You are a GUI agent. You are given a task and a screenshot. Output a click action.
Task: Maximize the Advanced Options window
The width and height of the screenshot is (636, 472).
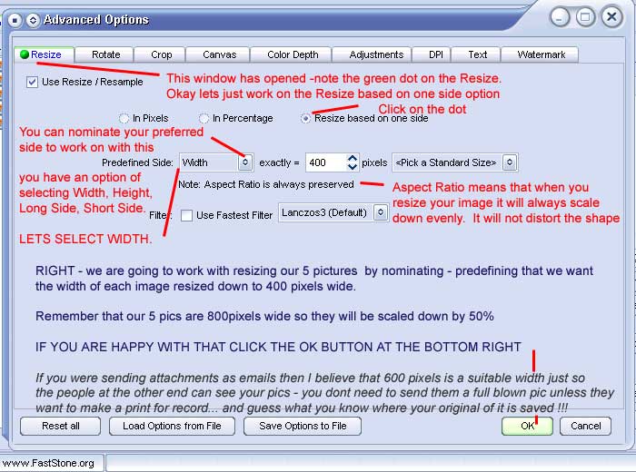pos(585,17)
